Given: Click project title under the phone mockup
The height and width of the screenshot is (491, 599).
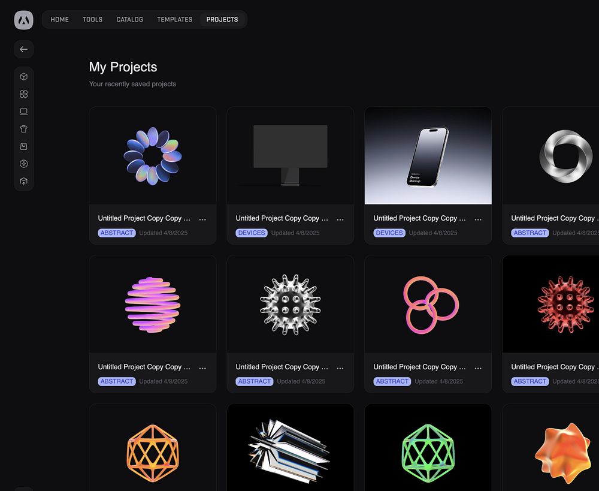Looking at the screenshot, I should coord(419,218).
